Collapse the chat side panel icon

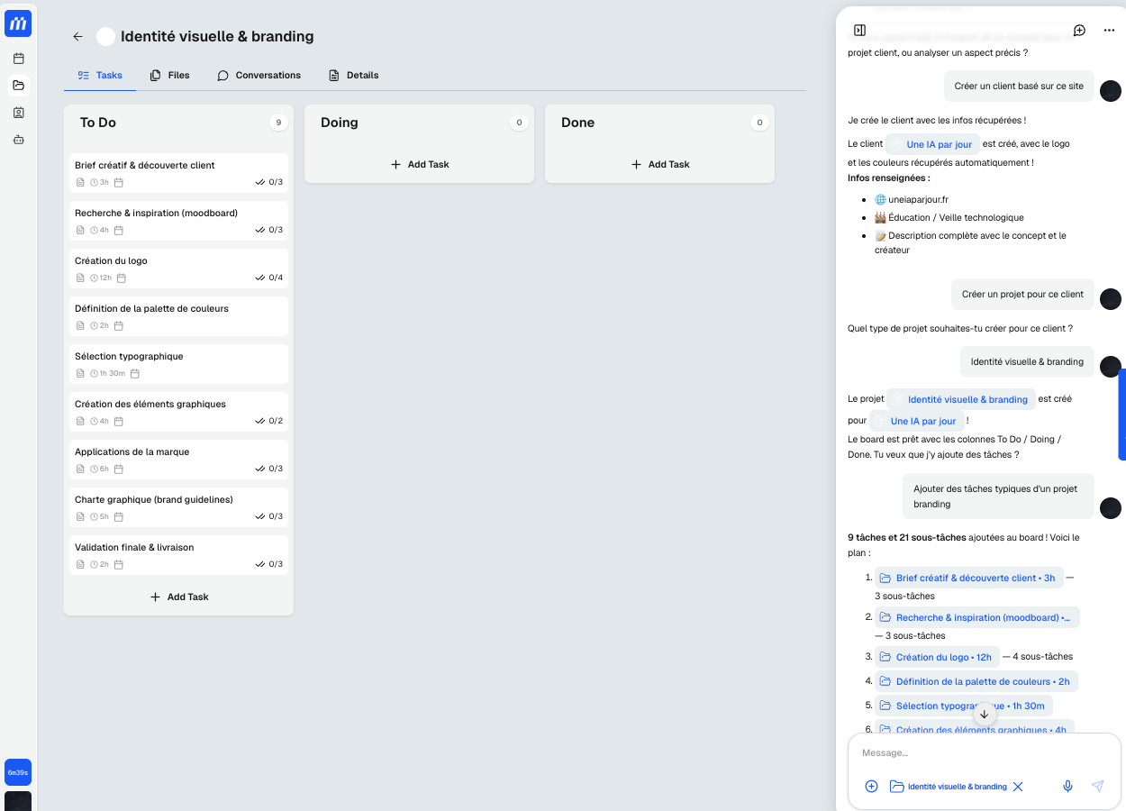(x=859, y=31)
